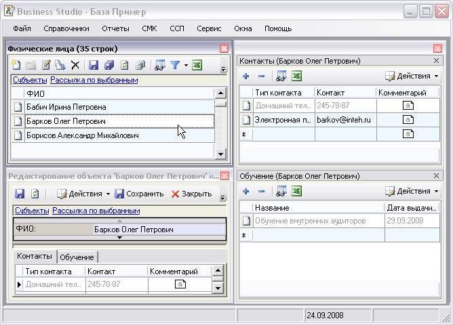Open Действия dropdown in Редактирование объекта toolbar
453x325 pixels.
pyautogui.click(x=83, y=194)
